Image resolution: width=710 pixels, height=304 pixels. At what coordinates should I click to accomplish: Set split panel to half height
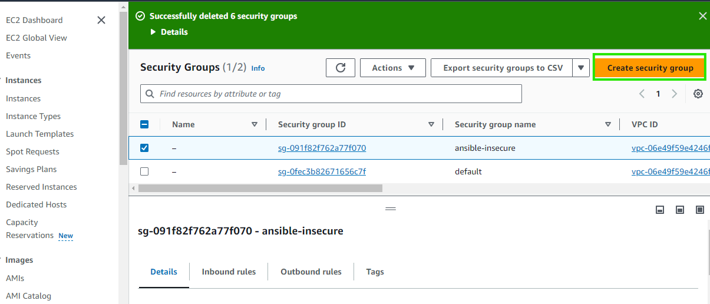coord(680,210)
